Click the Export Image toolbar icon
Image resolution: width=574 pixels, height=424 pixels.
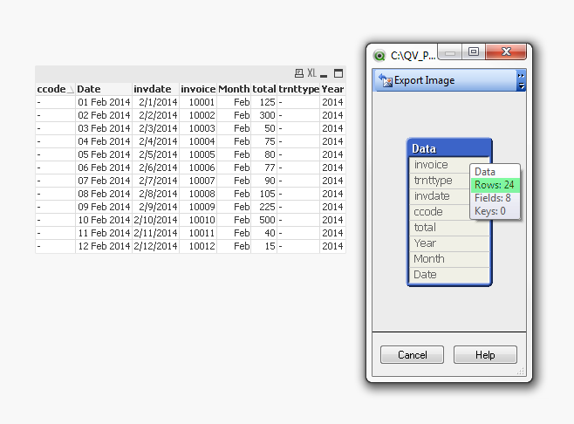pyautogui.click(x=385, y=80)
